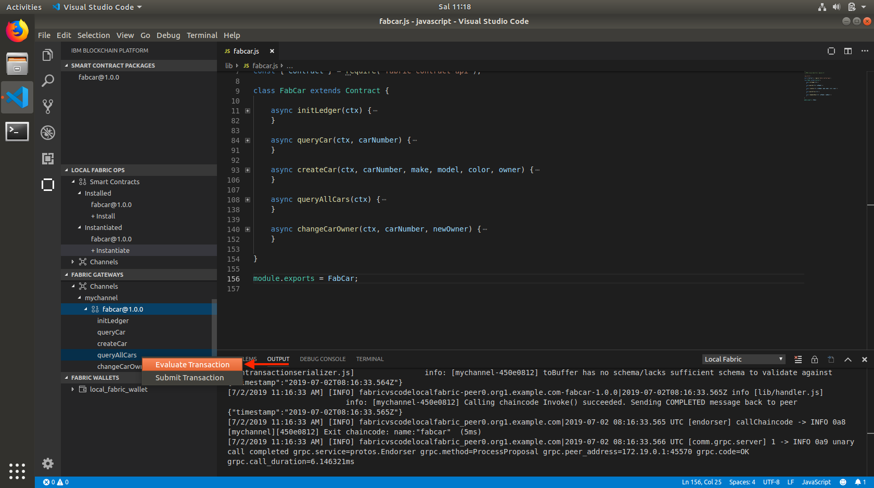Close the bottom output panel
This screenshot has height=488, width=874.
click(x=865, y=359)
